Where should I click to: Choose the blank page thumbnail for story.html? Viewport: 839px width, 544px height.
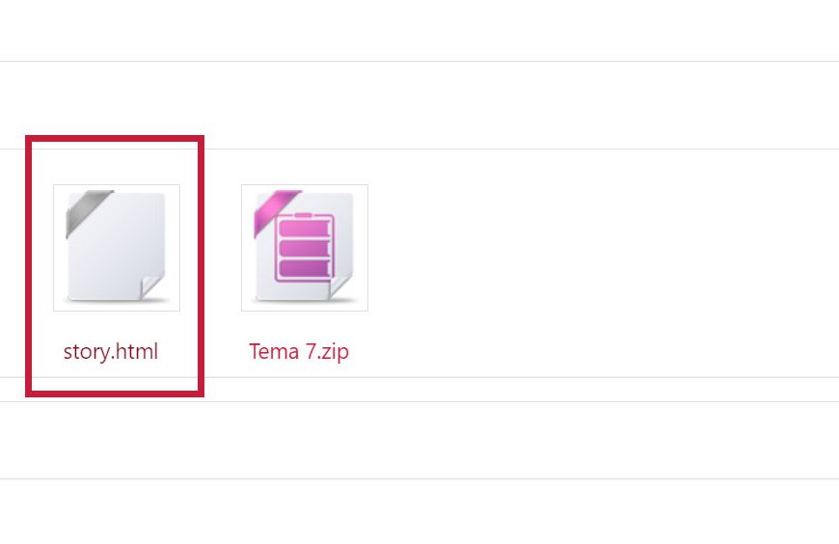click(x=117, y=247)
